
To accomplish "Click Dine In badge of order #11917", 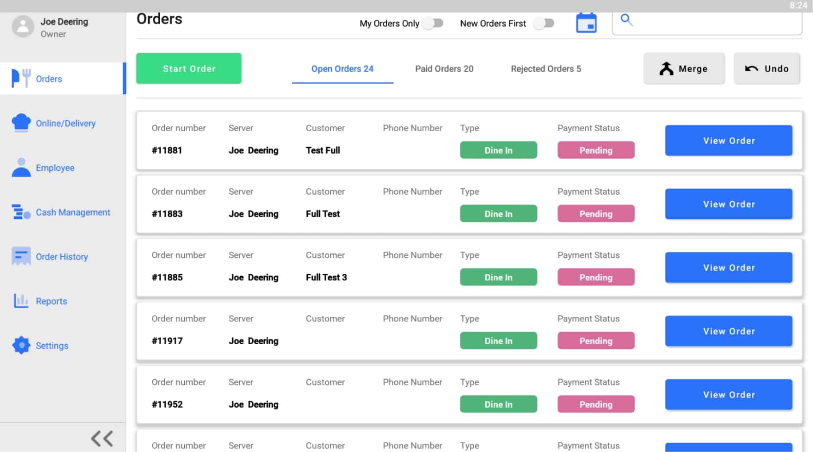I will 498,340.
